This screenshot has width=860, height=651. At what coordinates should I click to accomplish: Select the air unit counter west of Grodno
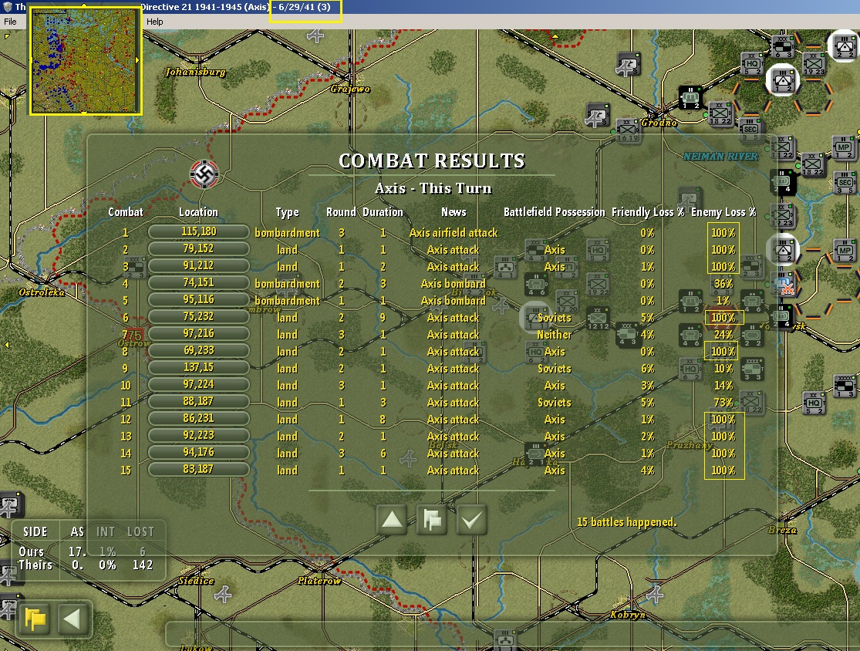click(x=597, y=115)
